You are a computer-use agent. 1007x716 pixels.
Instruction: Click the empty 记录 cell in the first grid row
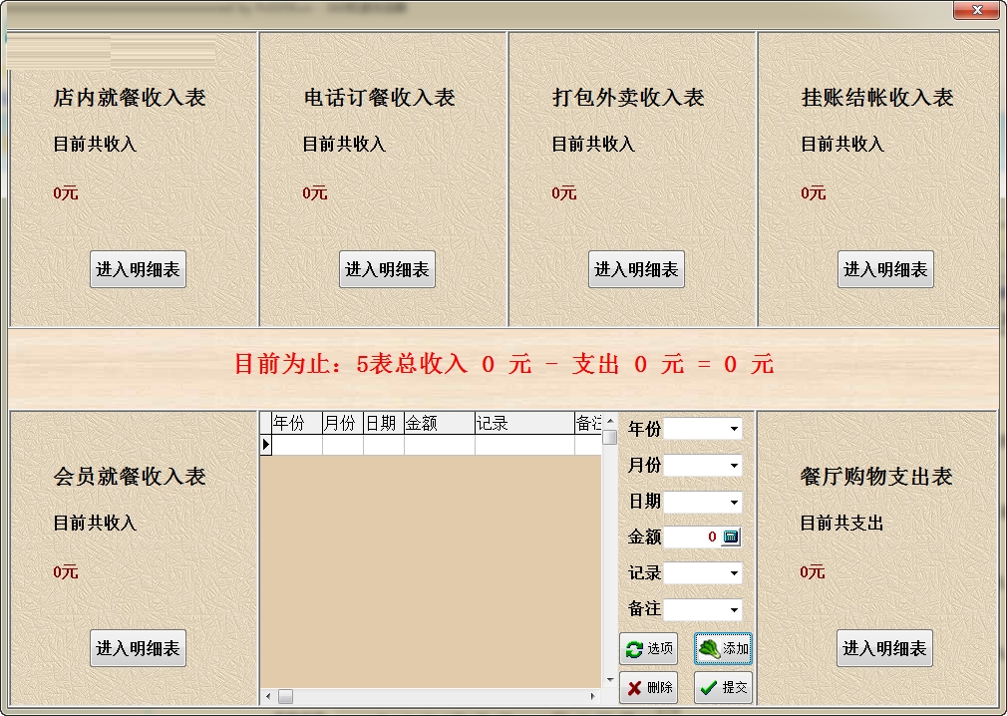(x=524, y=445)
